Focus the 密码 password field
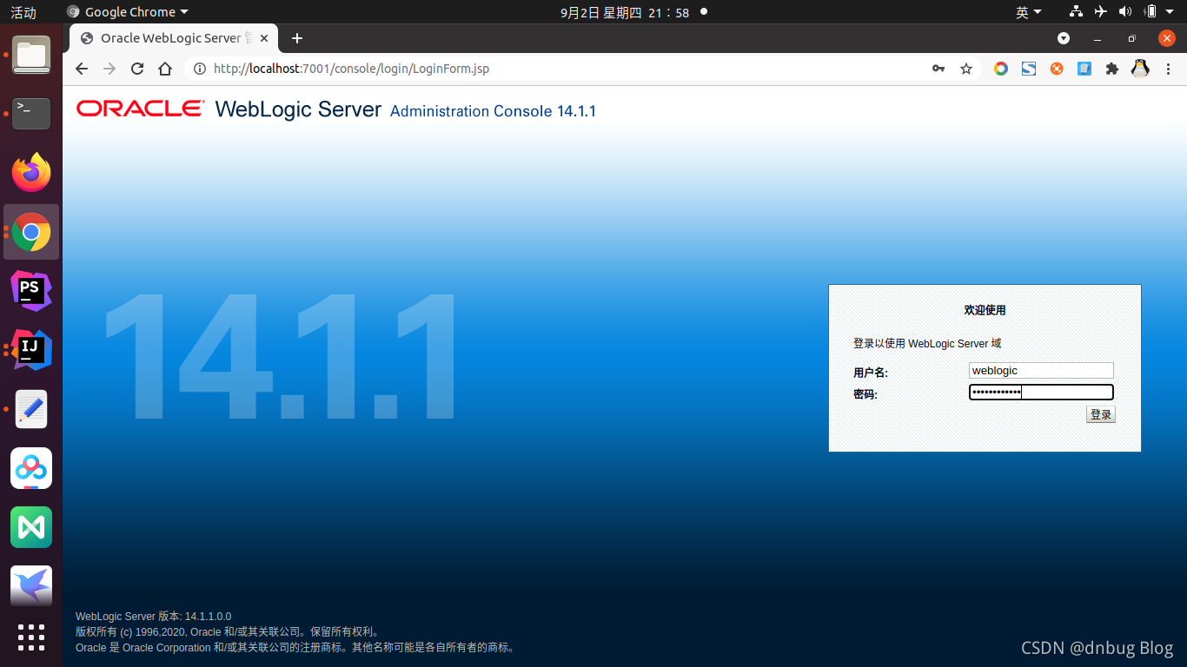Viewport: 1187px width, 667px height. (1041, 393)
